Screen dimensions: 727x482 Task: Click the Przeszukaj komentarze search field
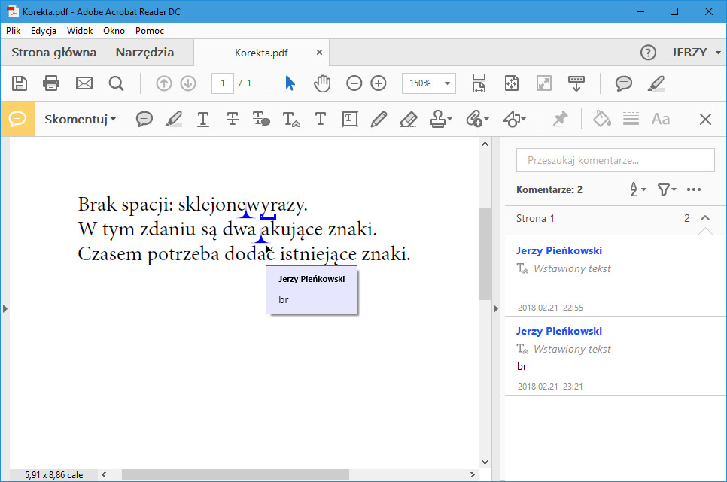point(615,160)
